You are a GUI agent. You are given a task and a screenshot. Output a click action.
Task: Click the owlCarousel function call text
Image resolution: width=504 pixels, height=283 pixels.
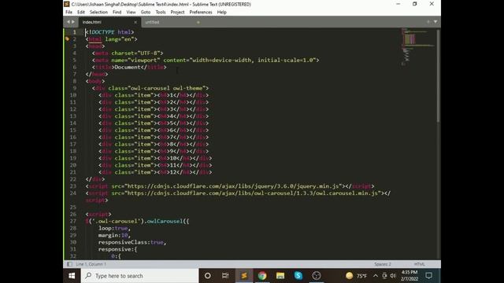pos(165,221)
